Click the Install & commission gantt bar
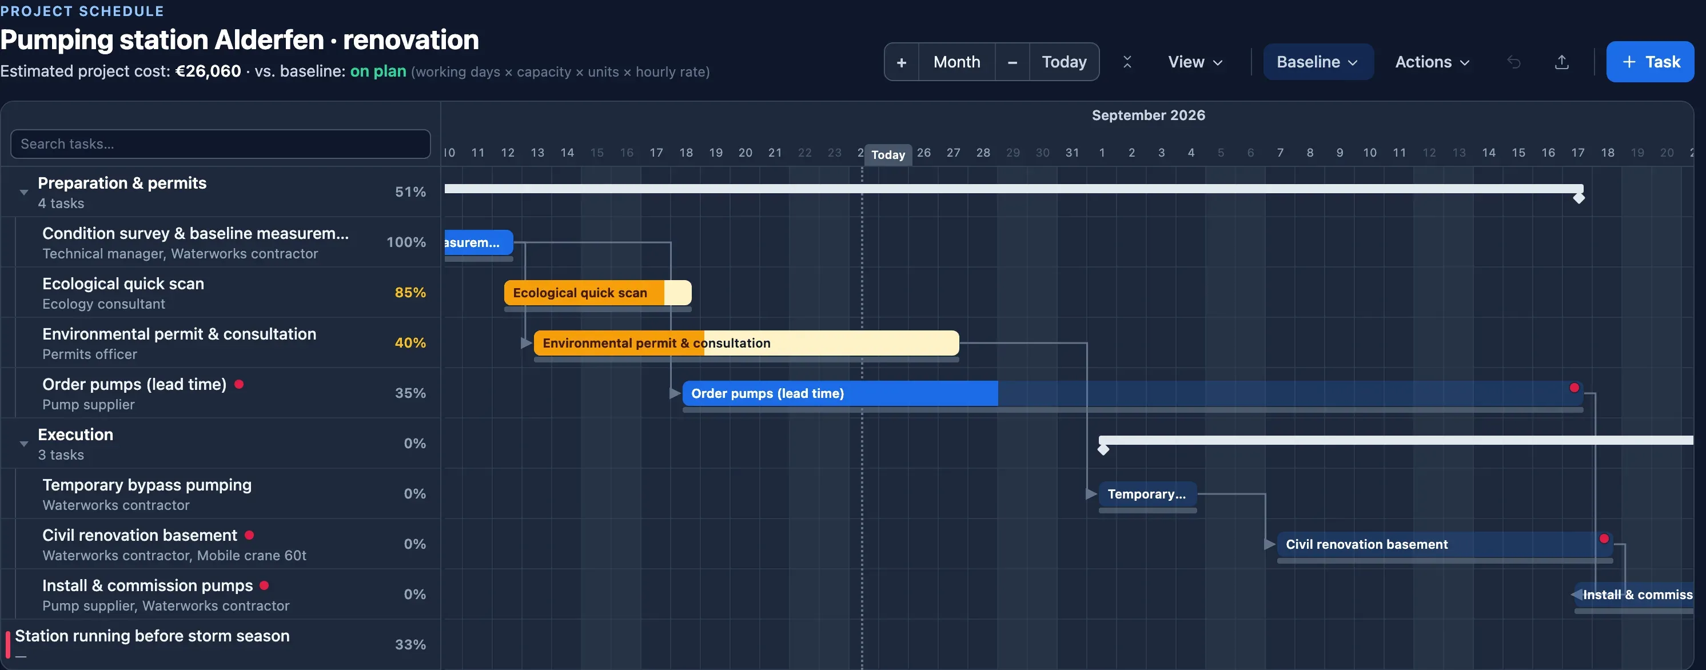 (x=1633, y=595)
